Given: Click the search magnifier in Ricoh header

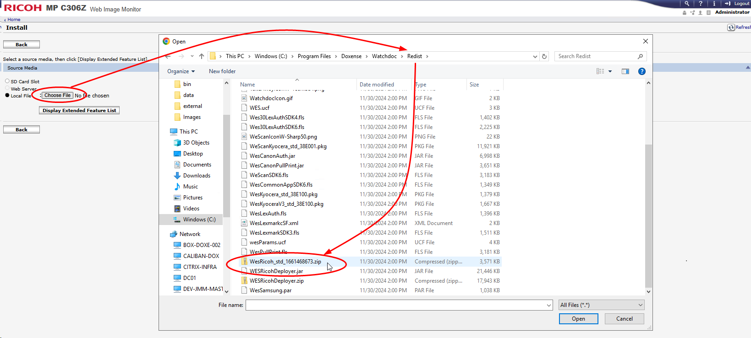Looking at the screenshot, I should coord(686,3).
